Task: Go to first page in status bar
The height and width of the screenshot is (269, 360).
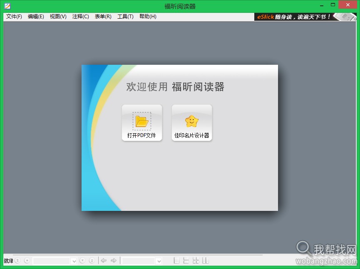Action: tap(17, 260)
